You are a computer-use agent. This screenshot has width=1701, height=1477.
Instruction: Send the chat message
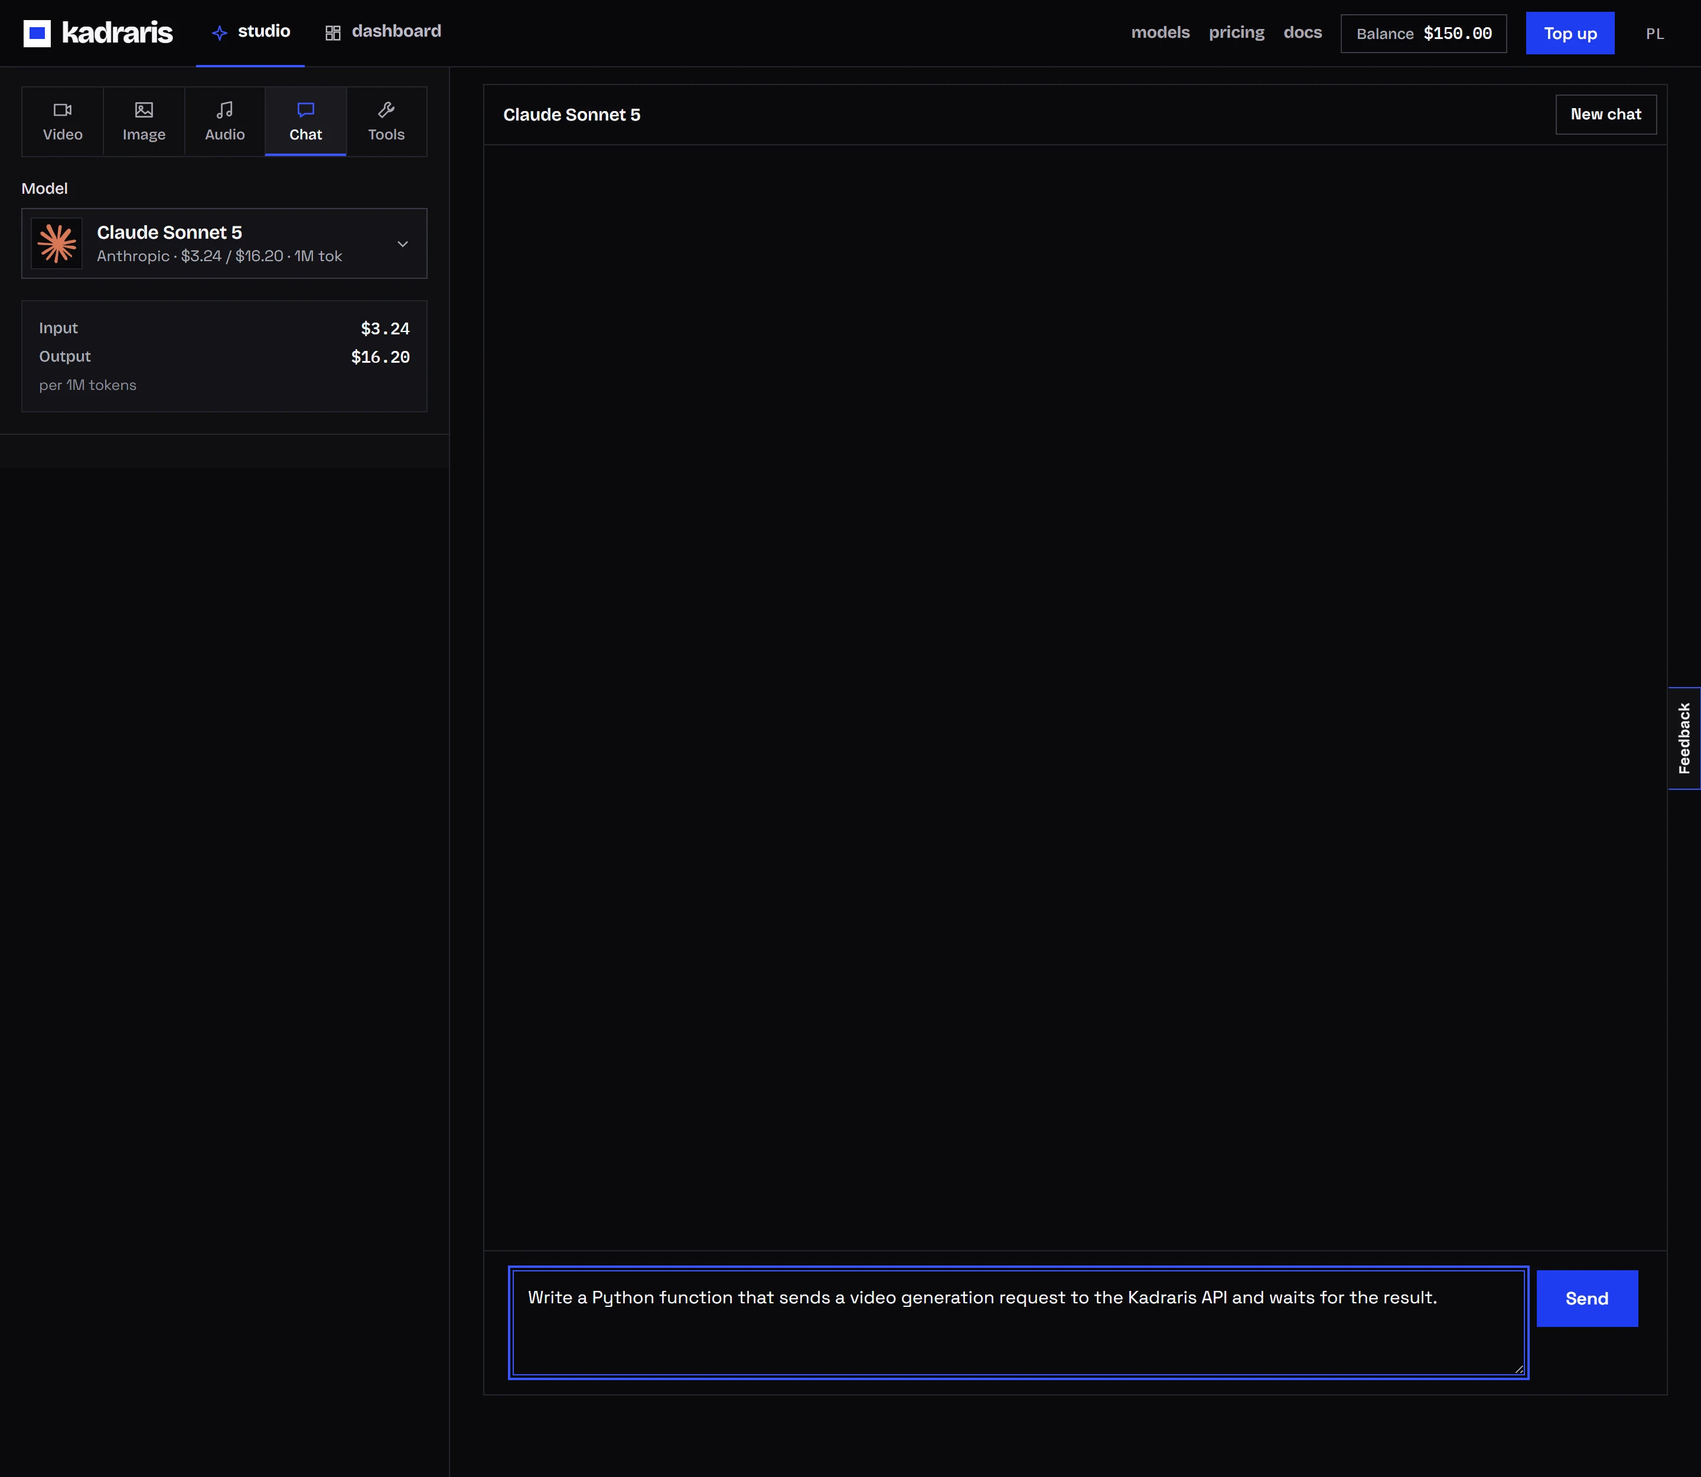(1586, 1298)
